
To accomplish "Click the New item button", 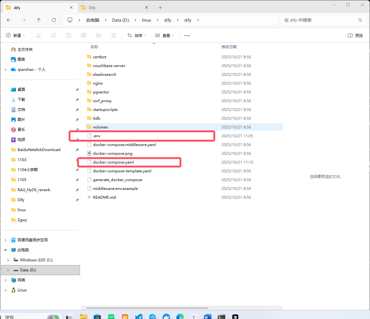I will click(x=15, y=35).
